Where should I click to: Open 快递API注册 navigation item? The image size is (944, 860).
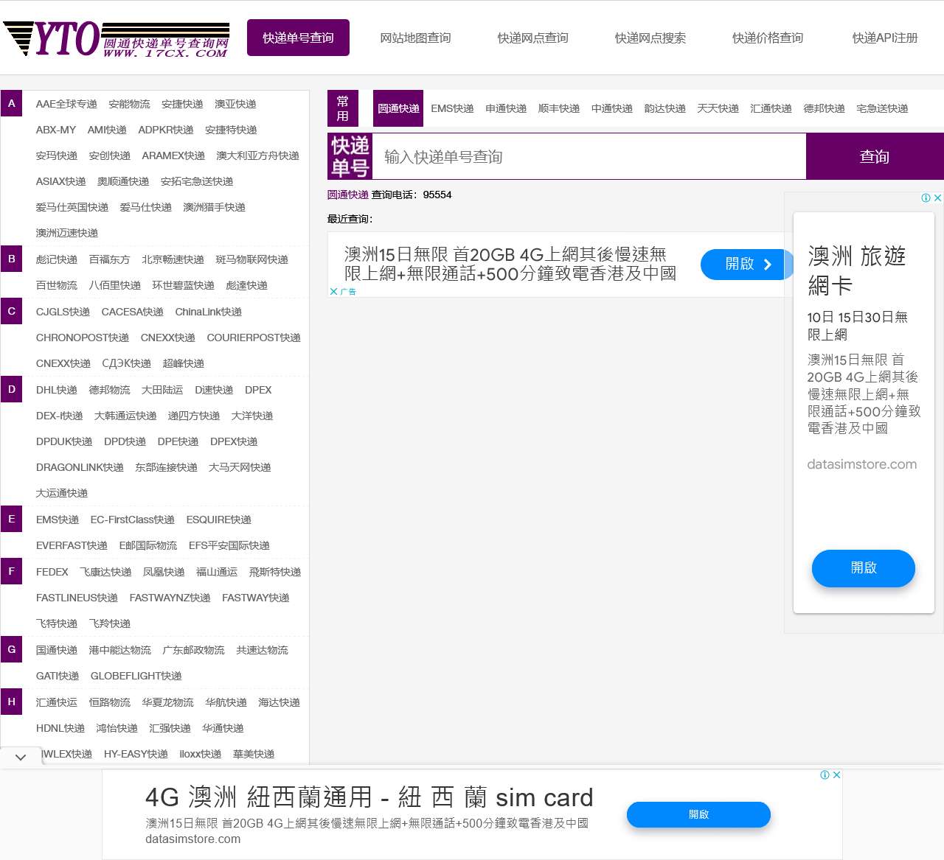884,38
